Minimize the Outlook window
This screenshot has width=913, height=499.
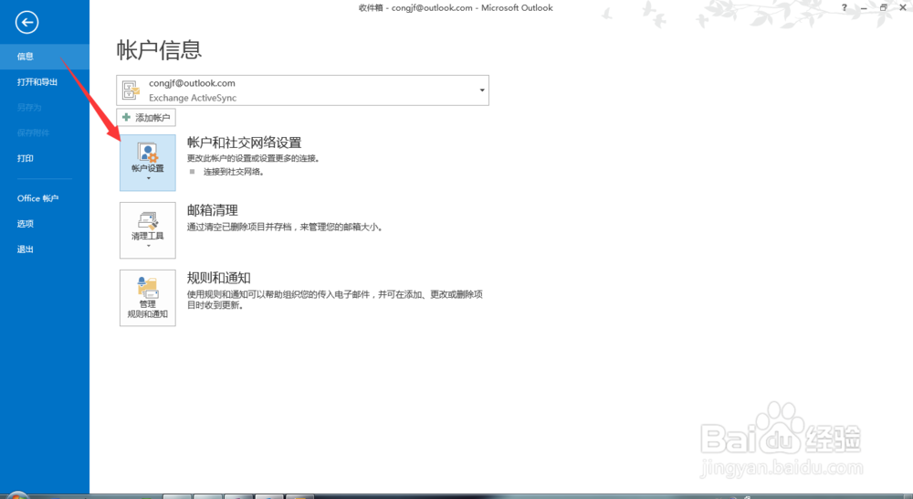click(864, 7)
